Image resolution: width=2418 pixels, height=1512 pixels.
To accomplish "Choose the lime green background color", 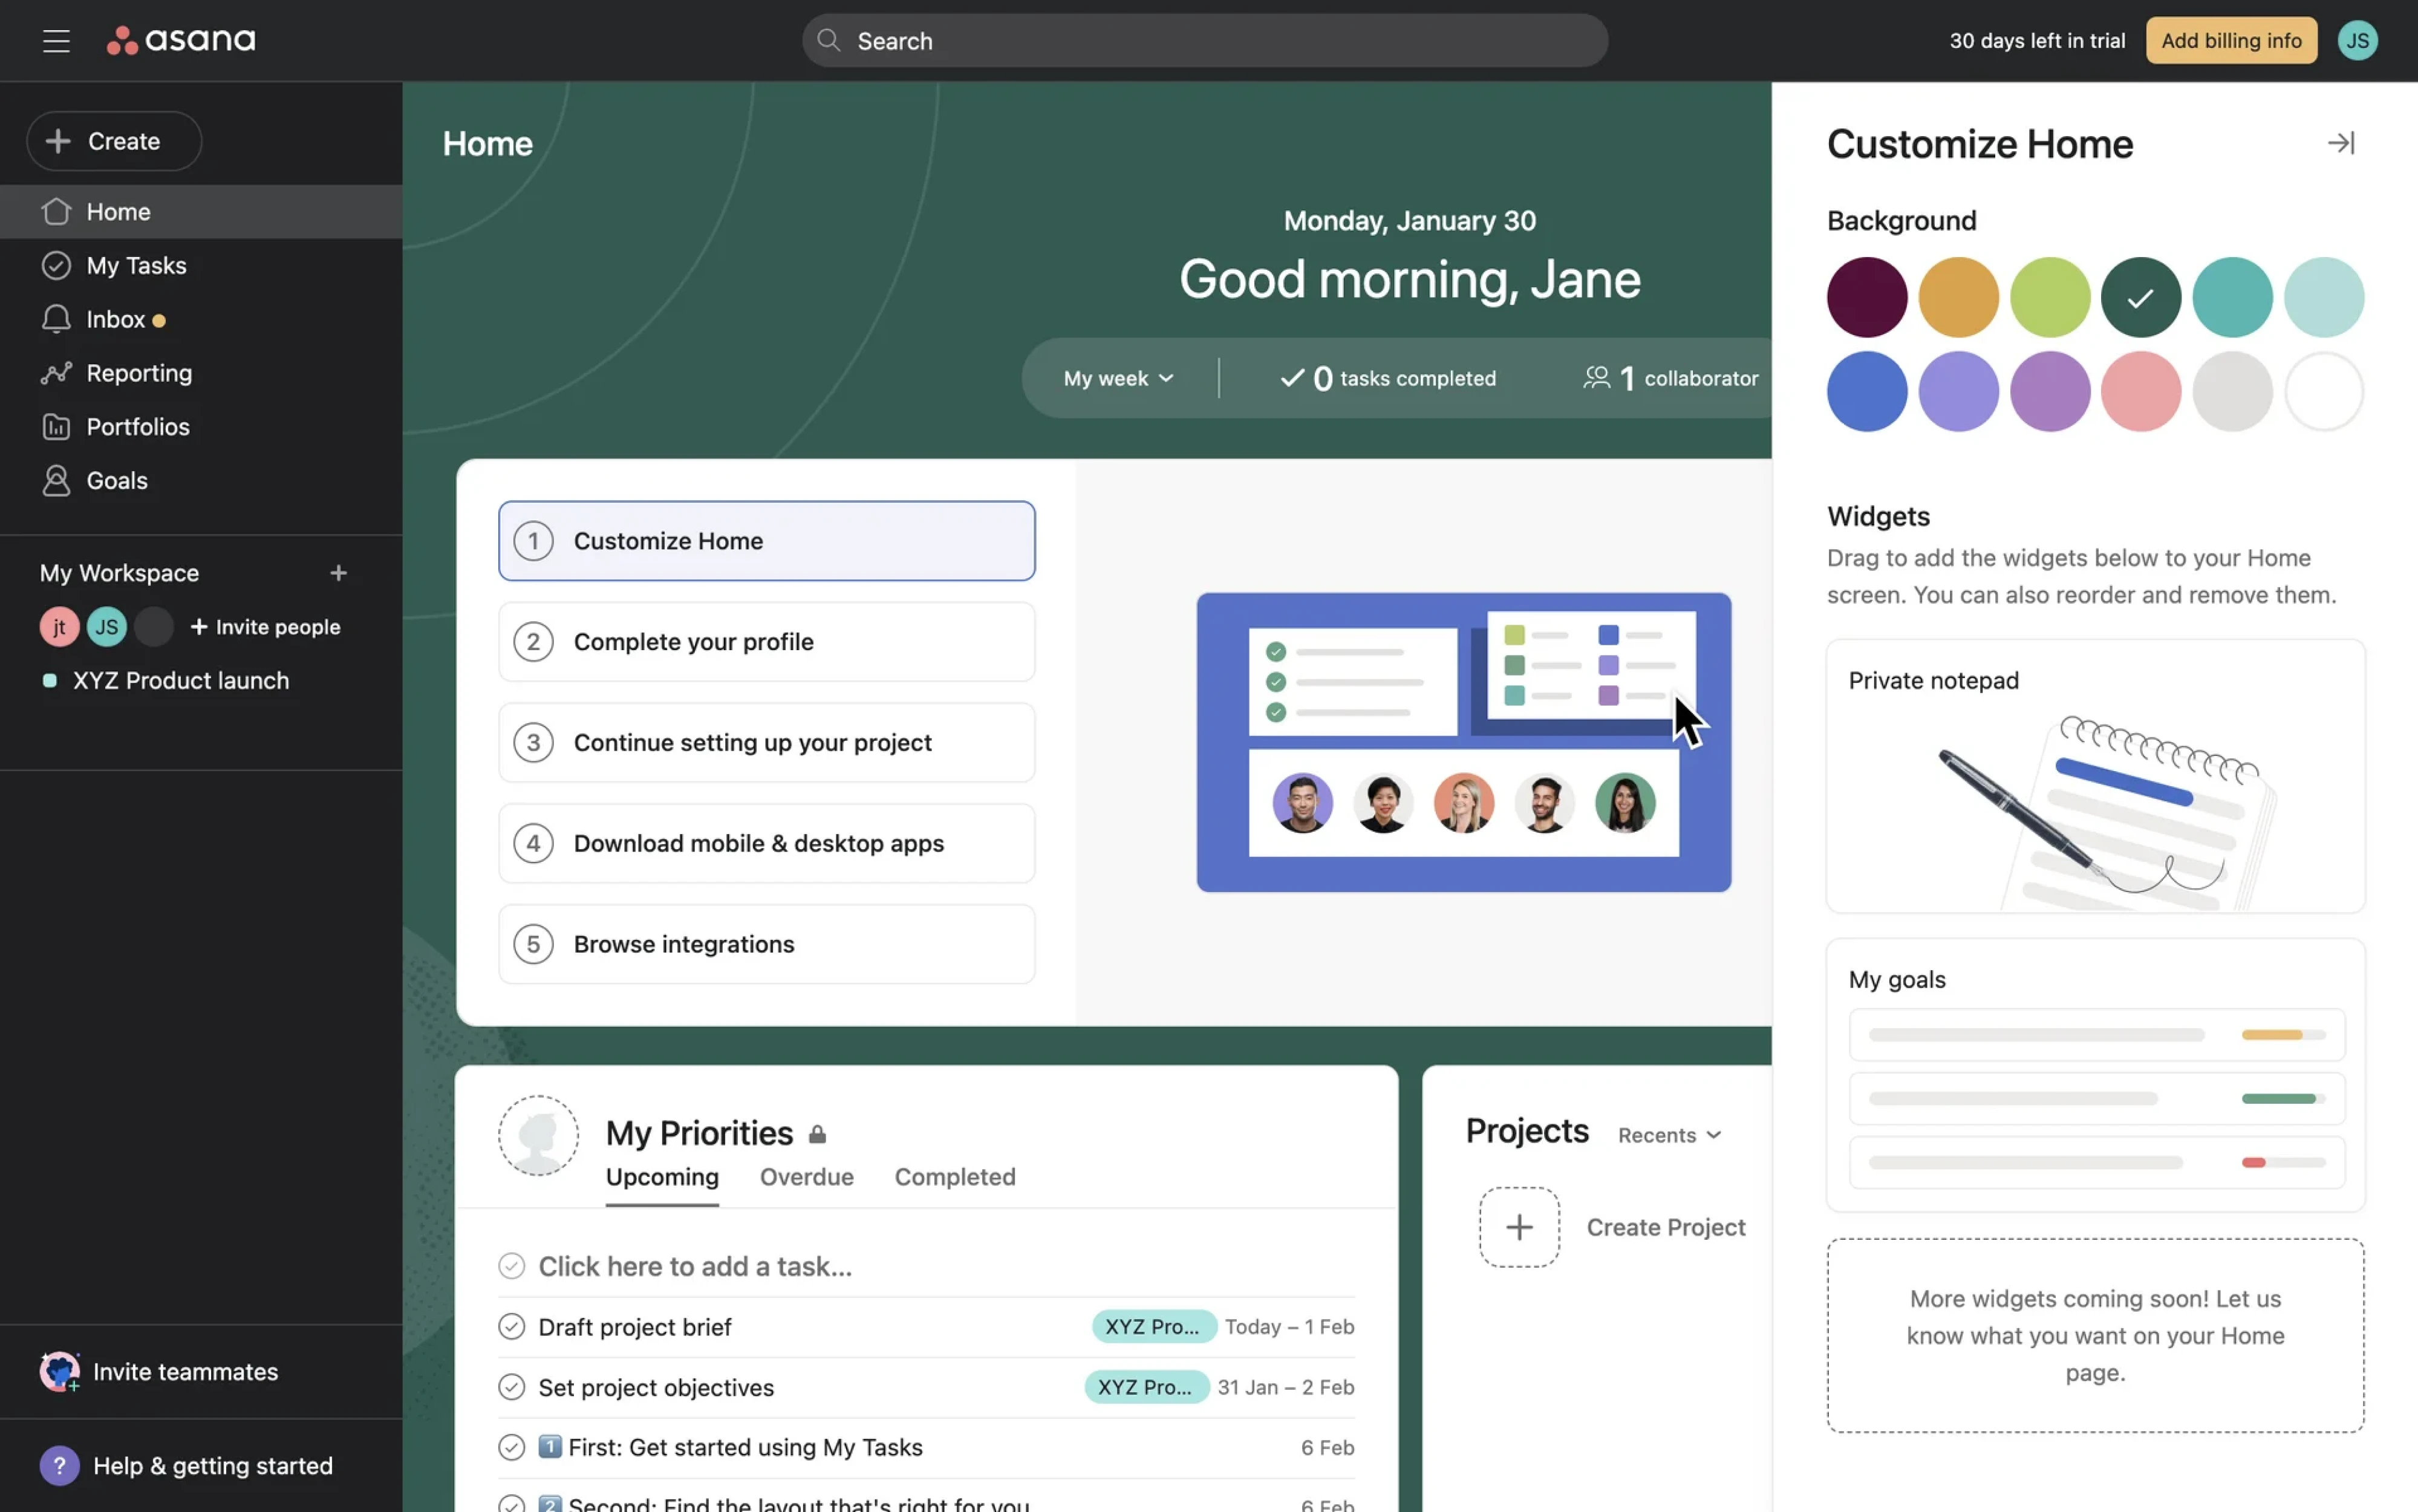I will pos(2049,297).
